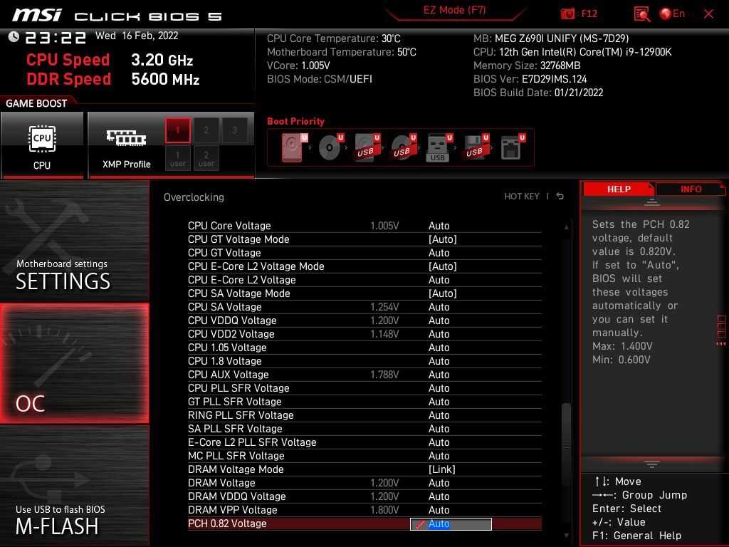Click the bottom grip of the help panel
This screenshot has height=547, width=729.
[x=652, y=464]
